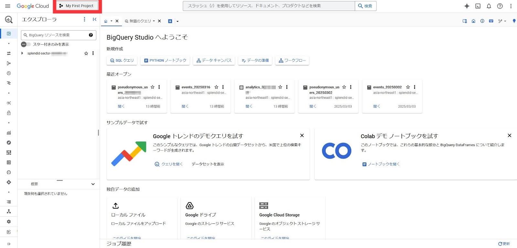Activate Cloud Shell terminal icon
This screenshot has width=517, height=248.
click(x=478, y=6)
